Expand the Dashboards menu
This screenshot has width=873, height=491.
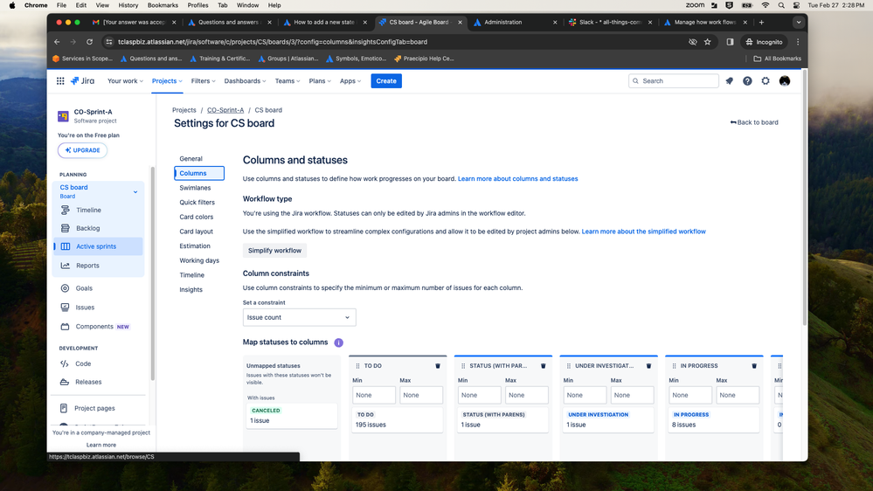coord(245,80)
